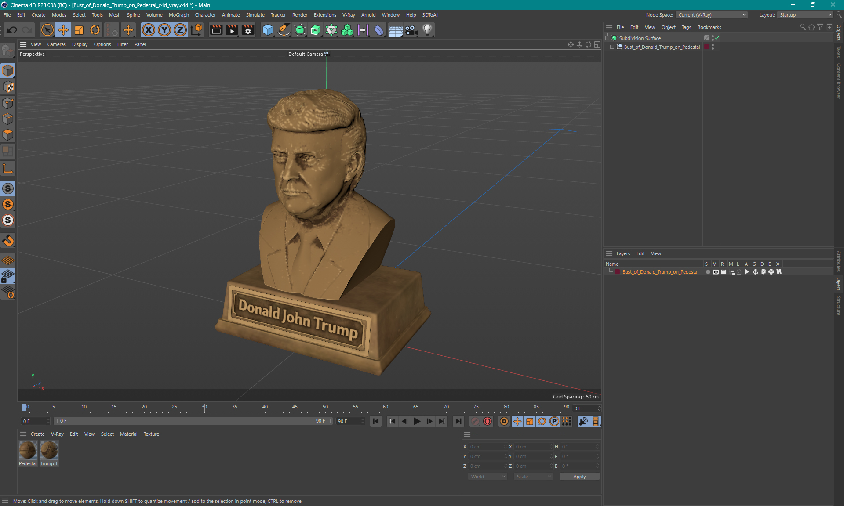Open viewport Display menu
The image size is (844, 506).
(x=80, y=44)
